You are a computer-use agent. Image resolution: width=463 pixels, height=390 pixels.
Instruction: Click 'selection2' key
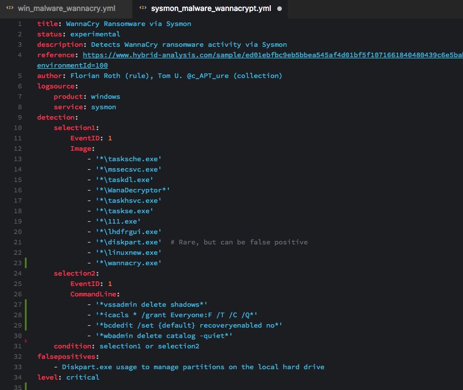pyautogui.click(x=75, y=273)
